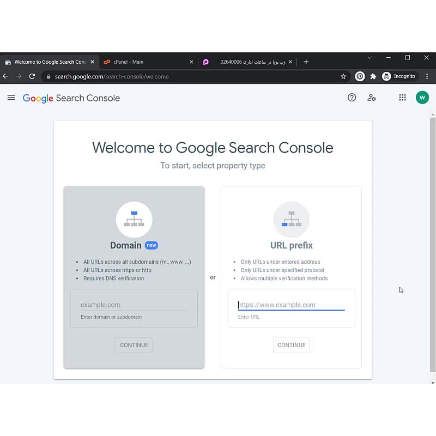Open the Pinterest extension icon

(x=360, y=76)
